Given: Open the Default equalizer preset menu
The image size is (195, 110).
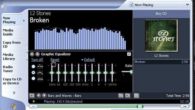Looking at the screenshot, I should point(88,60).
